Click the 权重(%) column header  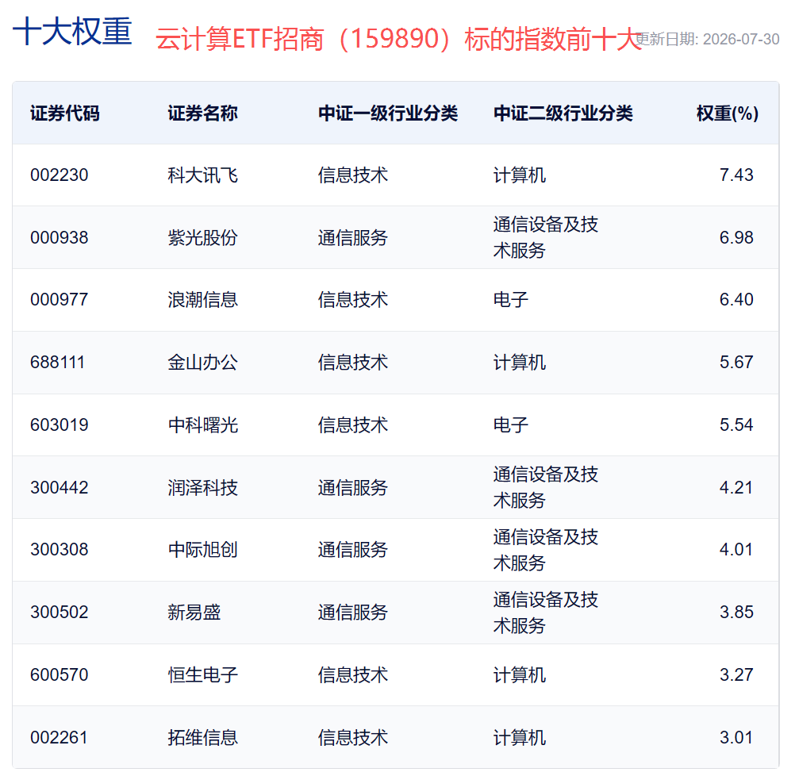728,113
